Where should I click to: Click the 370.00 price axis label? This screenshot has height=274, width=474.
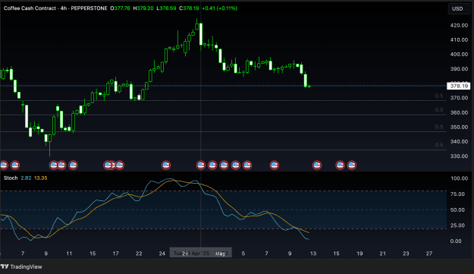point(459,98)
